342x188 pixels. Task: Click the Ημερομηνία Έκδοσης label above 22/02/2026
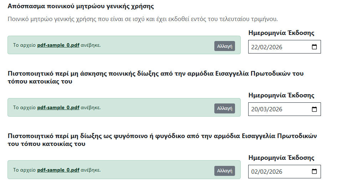tap(281, 33)
